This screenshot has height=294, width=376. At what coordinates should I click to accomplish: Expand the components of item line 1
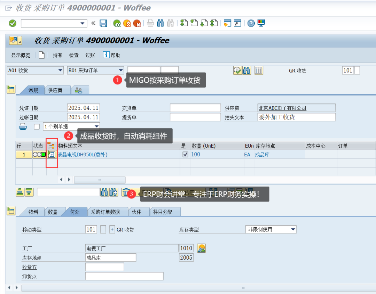pyautogui.click(x=52, y=155)
